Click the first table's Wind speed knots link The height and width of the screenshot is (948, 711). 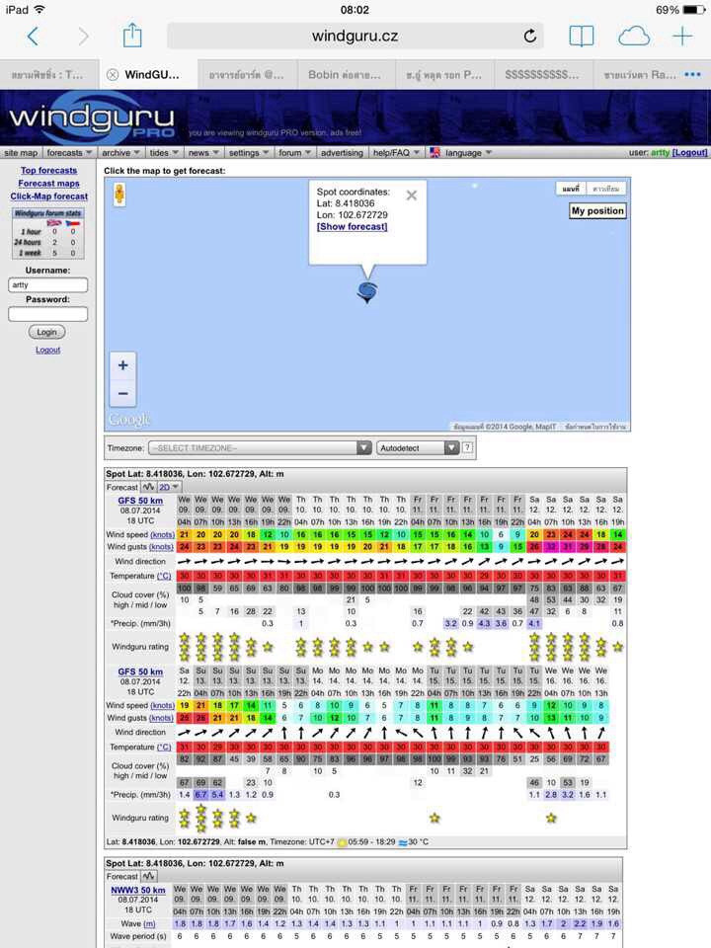(x=162, y=534)
